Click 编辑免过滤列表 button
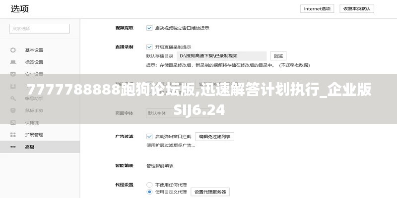 pyautogui.click(x=214, y=137)
